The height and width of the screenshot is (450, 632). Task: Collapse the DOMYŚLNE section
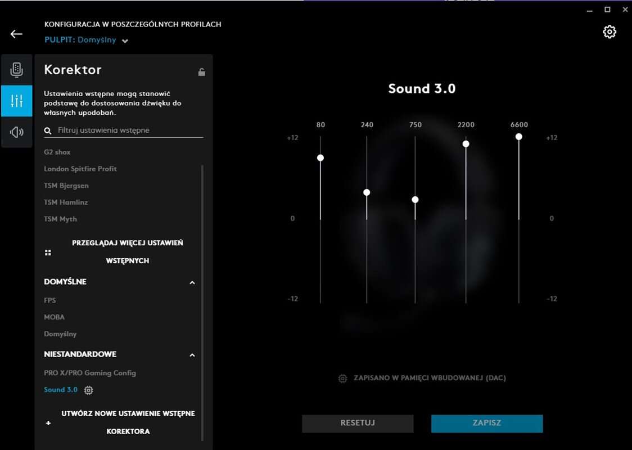(192, 282)
